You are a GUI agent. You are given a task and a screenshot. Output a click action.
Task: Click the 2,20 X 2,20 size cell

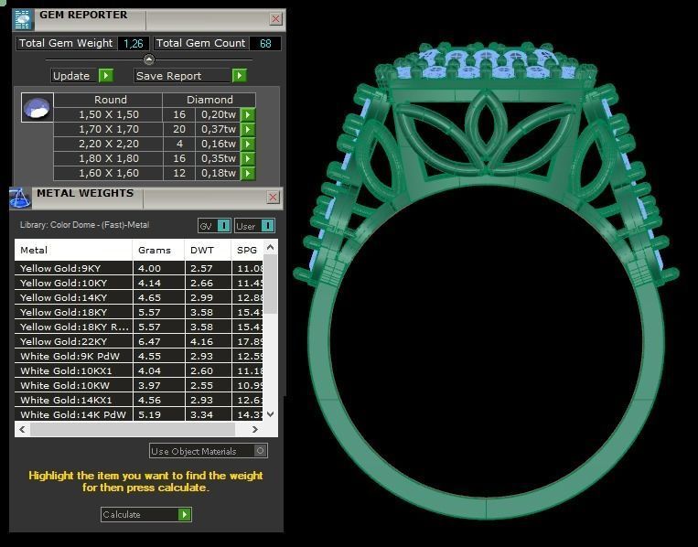click(109, 145)
